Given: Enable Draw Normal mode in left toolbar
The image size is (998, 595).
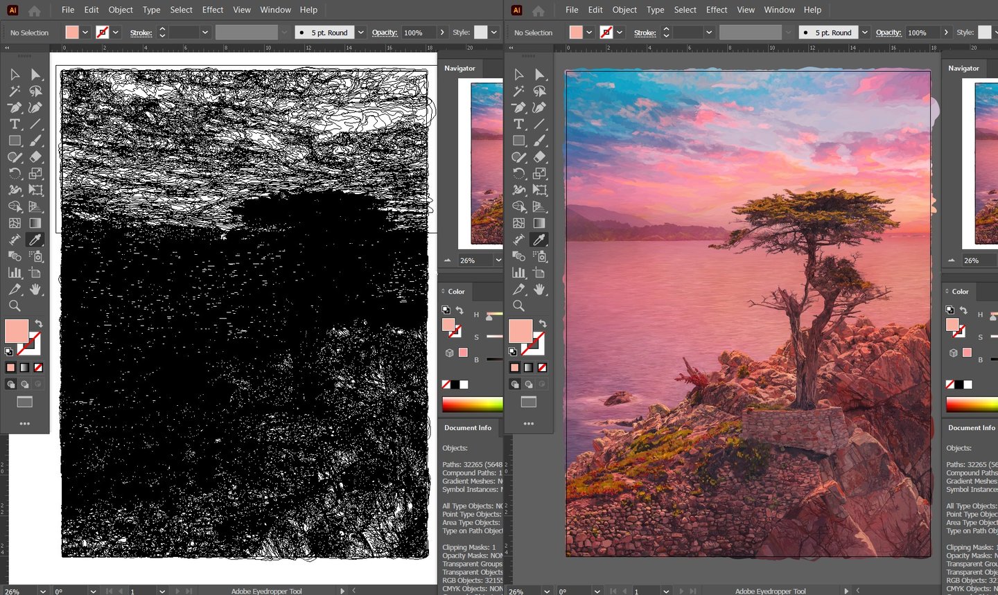Looking at the screenshot, I should tap(10, 384).
